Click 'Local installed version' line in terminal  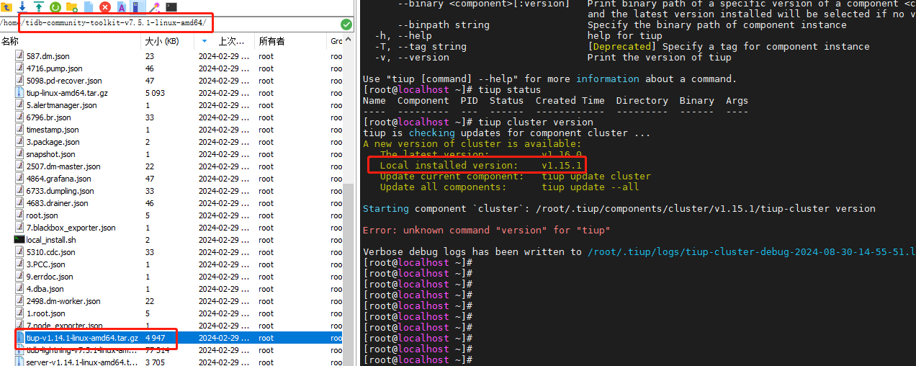(x=481, y=166)
